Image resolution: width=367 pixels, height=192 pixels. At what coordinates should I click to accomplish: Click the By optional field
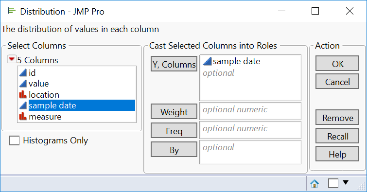point(250,152)
